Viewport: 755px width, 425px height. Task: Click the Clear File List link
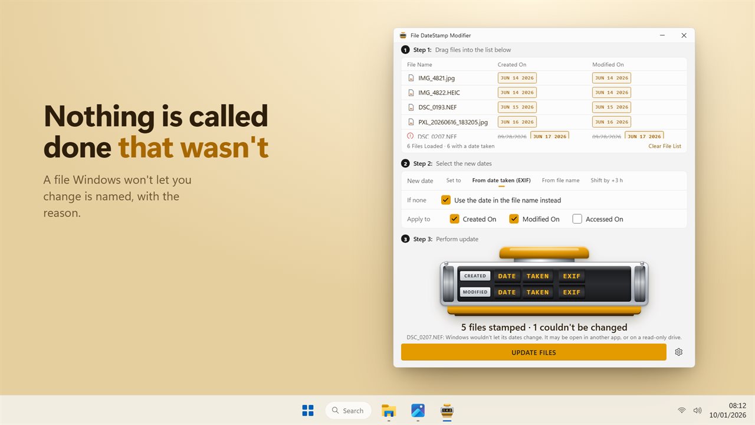click(x=665, y=146)
